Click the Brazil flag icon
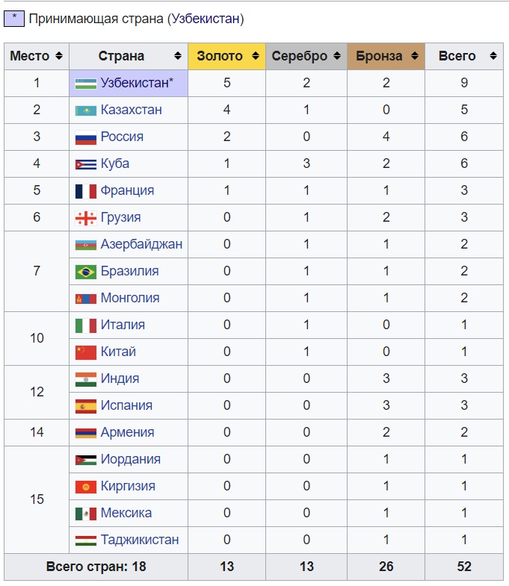The height and width of the screenshot is (586, 509). [86, 272]
